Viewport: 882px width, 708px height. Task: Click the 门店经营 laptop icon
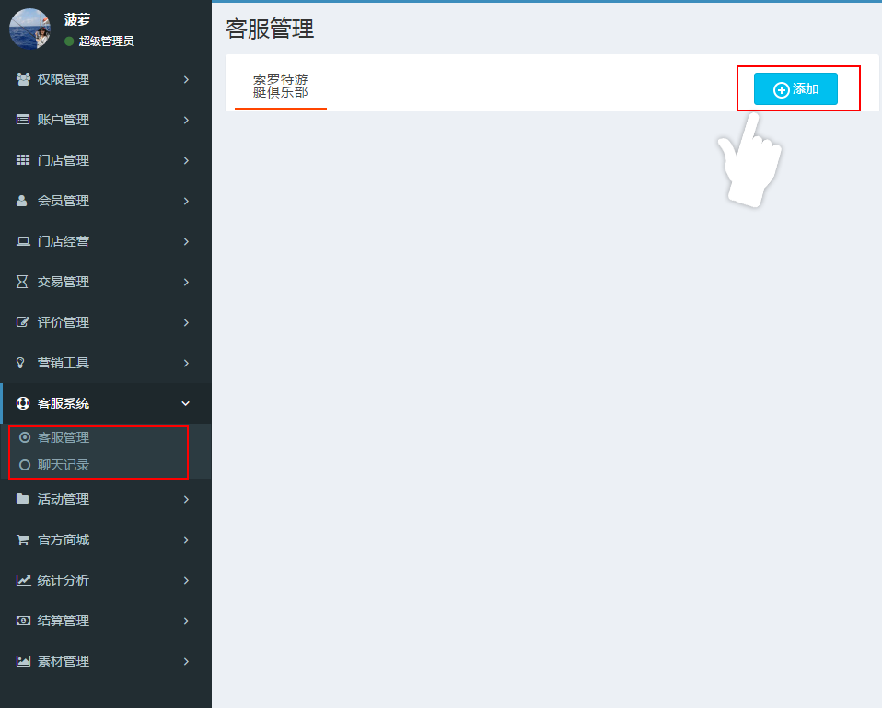[23, 241]
